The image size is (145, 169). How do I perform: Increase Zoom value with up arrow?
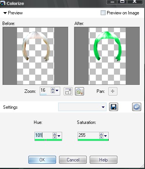tap(53, 89)
